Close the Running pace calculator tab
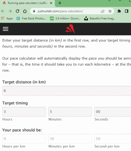The image size is (131, 151). (x=51, y=3)
